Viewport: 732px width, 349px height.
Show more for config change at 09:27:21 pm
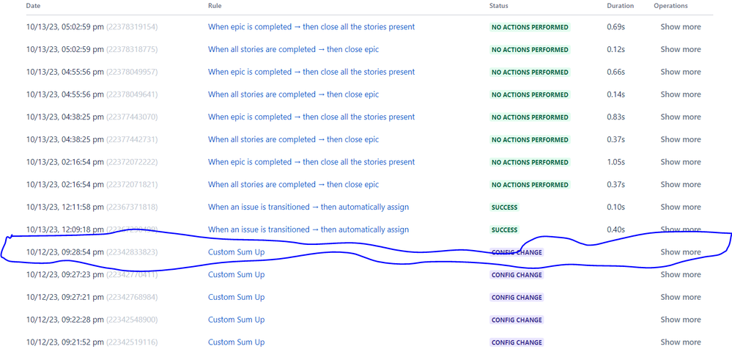(681, 297)
